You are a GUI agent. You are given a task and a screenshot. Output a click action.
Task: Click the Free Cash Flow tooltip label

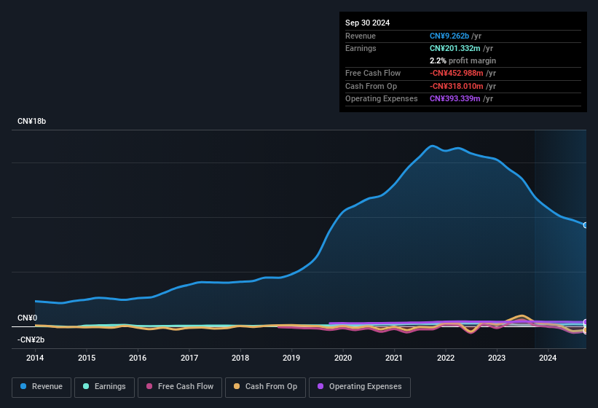coord(373,73)
